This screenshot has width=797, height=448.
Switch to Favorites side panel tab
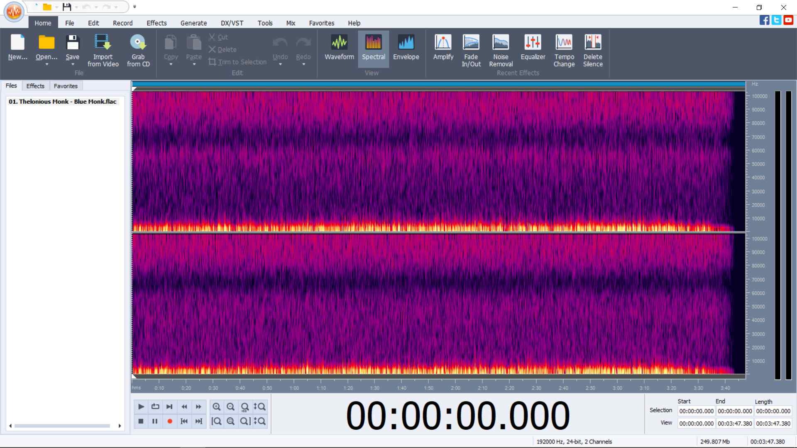point(66,86)
